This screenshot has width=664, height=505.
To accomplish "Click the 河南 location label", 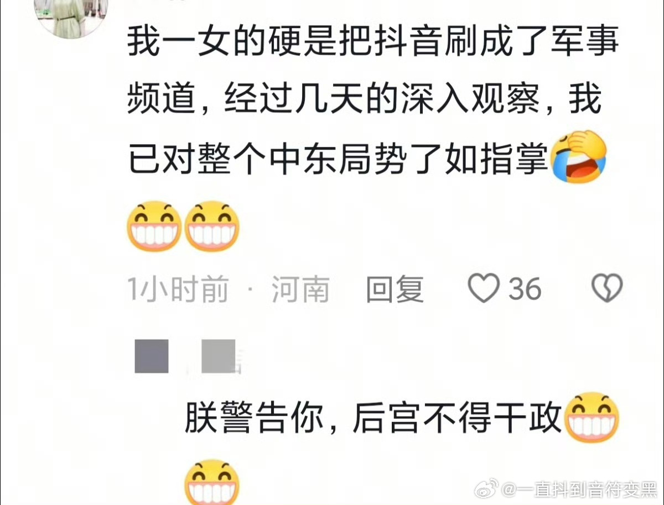I will point(300,289).
